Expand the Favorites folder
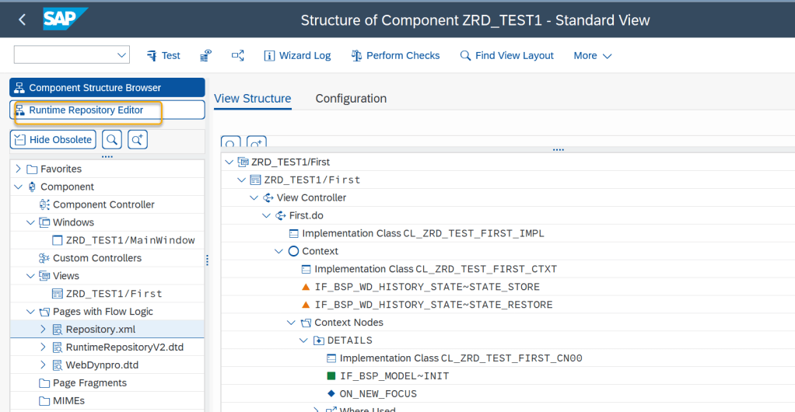The image size is (795, 412). coord(19,169)
